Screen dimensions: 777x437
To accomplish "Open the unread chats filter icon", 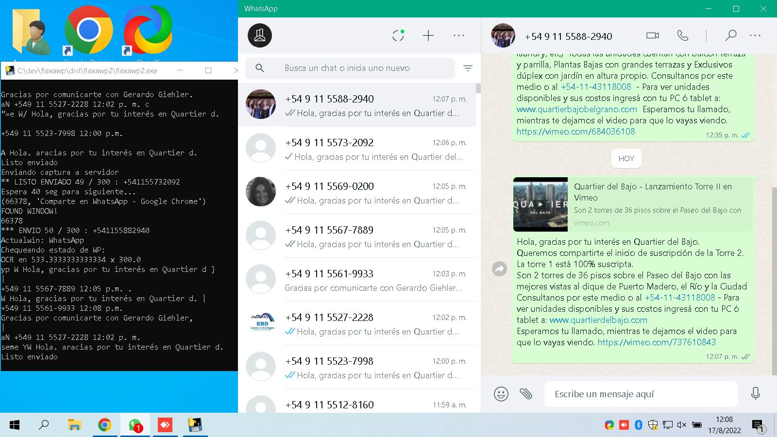I will [x=468, y=68].
